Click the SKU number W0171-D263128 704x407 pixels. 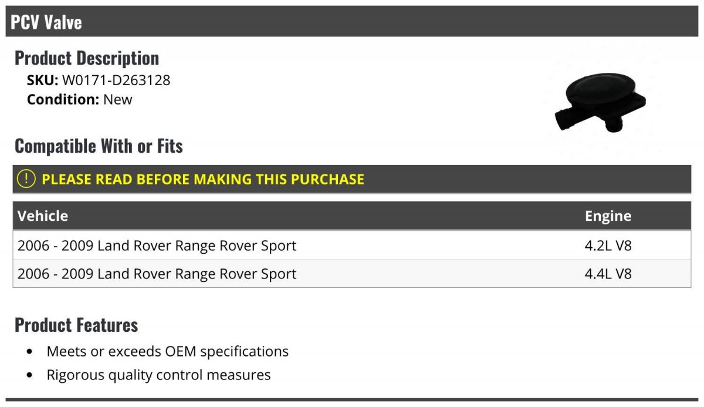pyautogui.click(x=116, y=80)
